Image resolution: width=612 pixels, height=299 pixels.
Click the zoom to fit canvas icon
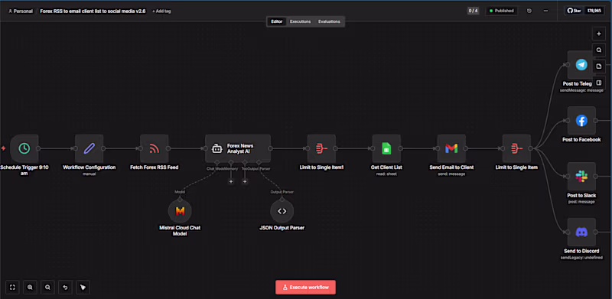click(x=12, y=288)
